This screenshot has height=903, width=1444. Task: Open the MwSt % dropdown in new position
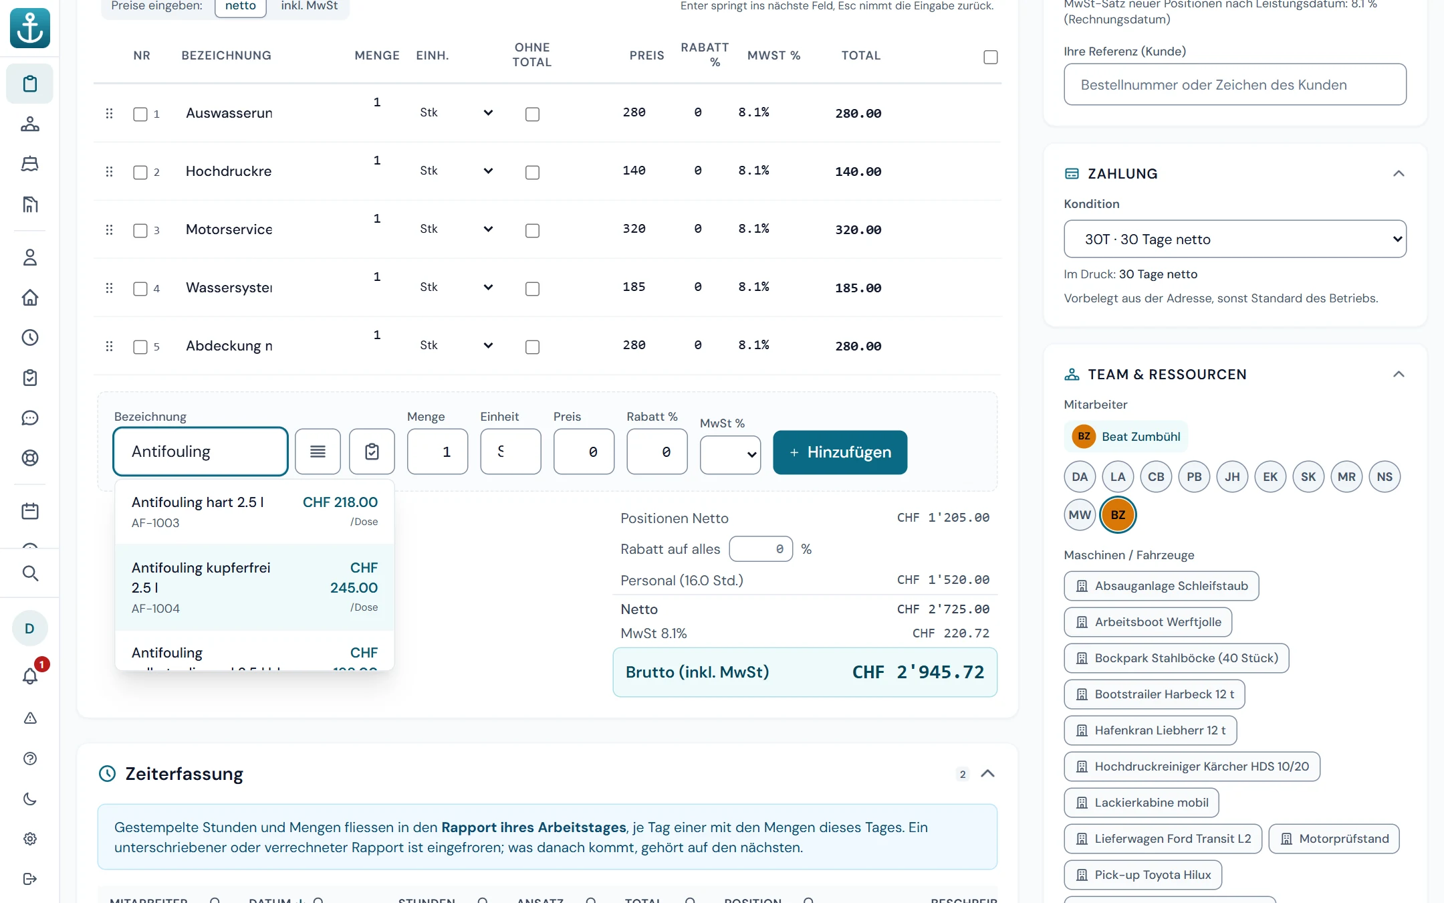(x=730, y=455)
